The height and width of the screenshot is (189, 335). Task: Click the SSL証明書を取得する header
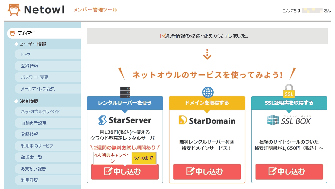coord(289,103)
